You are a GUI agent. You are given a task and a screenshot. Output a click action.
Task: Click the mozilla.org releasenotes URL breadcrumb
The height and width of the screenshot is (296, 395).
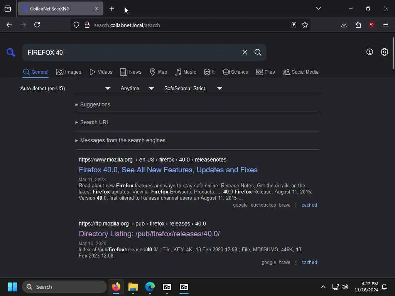(152, 160)
